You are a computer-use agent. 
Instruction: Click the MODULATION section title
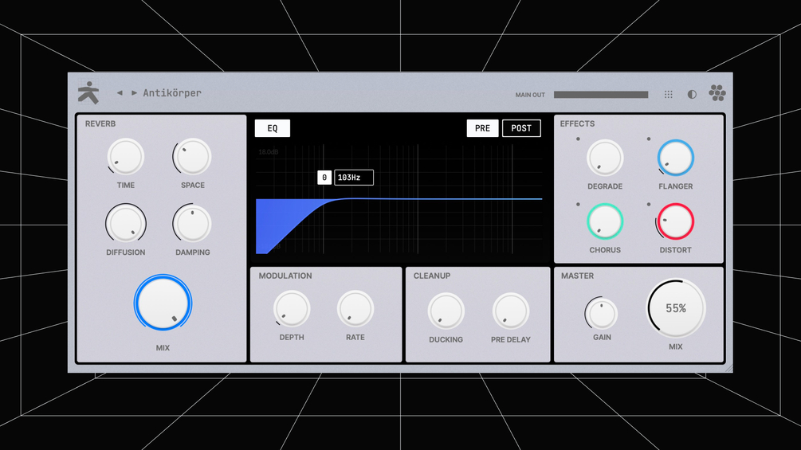click(285, 276)
